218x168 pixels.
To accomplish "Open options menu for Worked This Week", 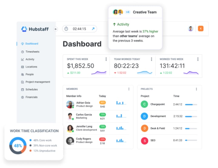I will 198,59.
